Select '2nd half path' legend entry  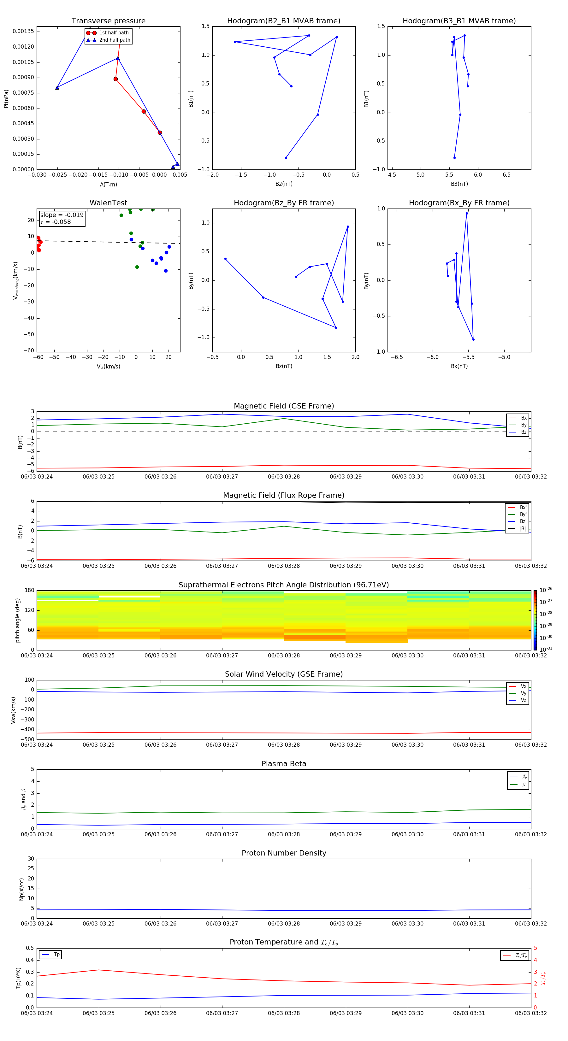click(x=108, y=40)
